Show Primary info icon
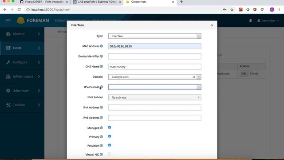 (102, 136)
